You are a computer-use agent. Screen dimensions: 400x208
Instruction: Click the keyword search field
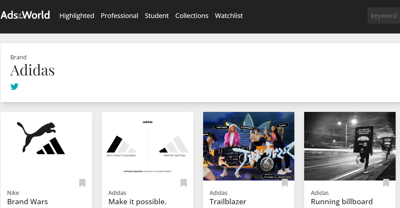383,15
